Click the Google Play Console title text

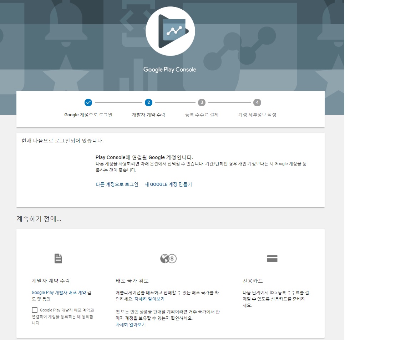[x=169, y=70]
